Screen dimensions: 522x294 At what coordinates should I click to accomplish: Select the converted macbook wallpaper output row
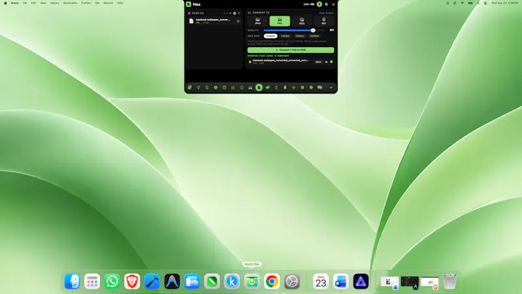point(290,61)
